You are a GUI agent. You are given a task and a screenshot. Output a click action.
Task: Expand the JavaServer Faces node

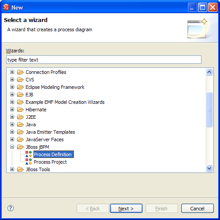[12, 139]
